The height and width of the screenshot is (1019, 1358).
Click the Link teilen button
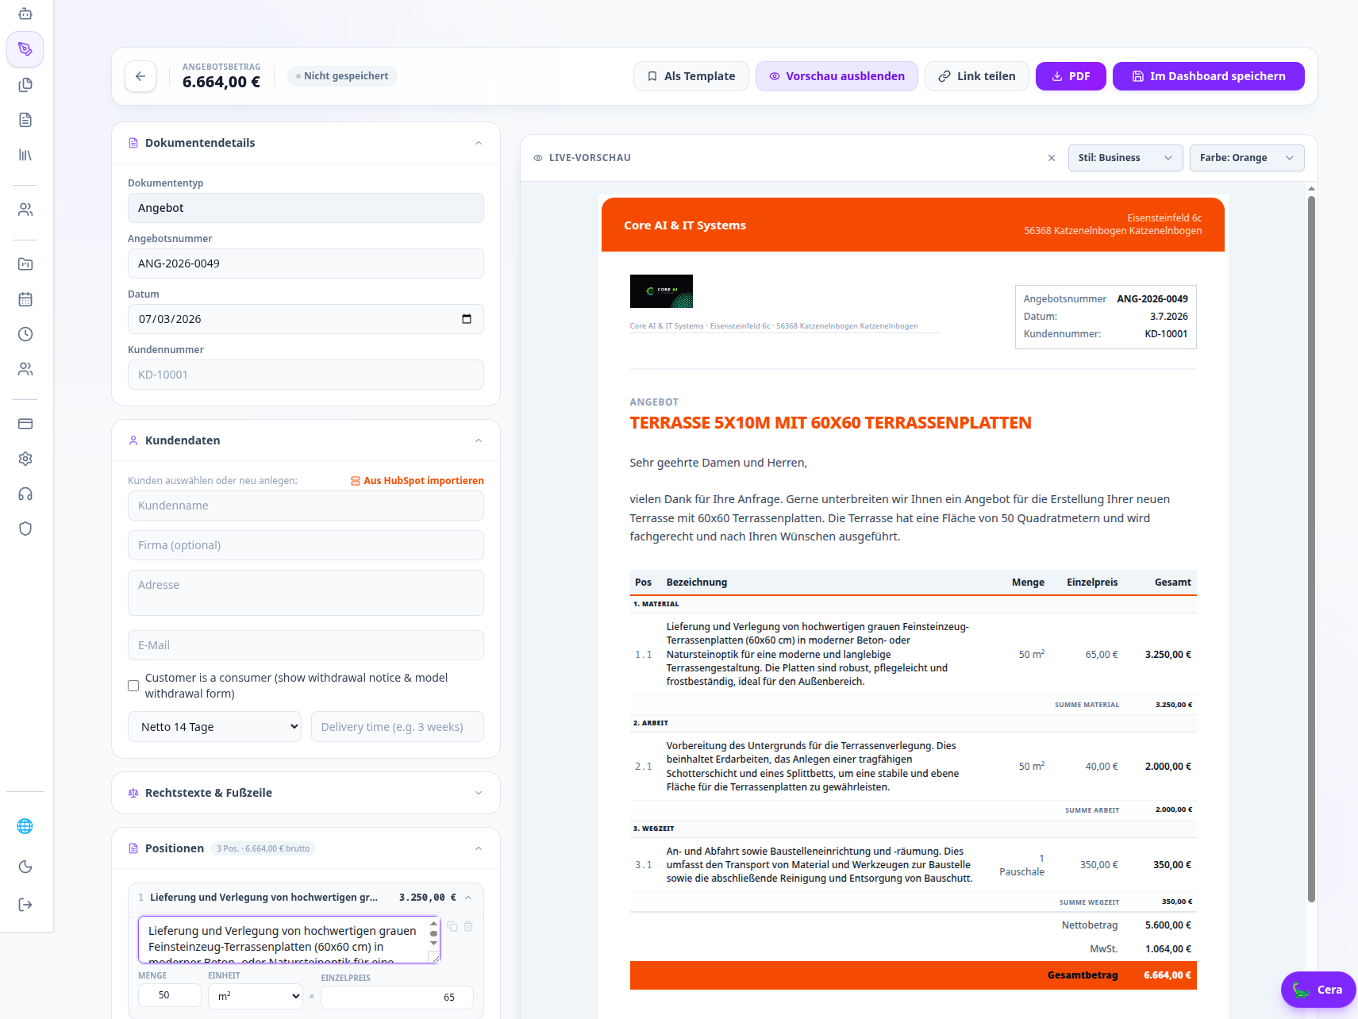click(976, 76)
